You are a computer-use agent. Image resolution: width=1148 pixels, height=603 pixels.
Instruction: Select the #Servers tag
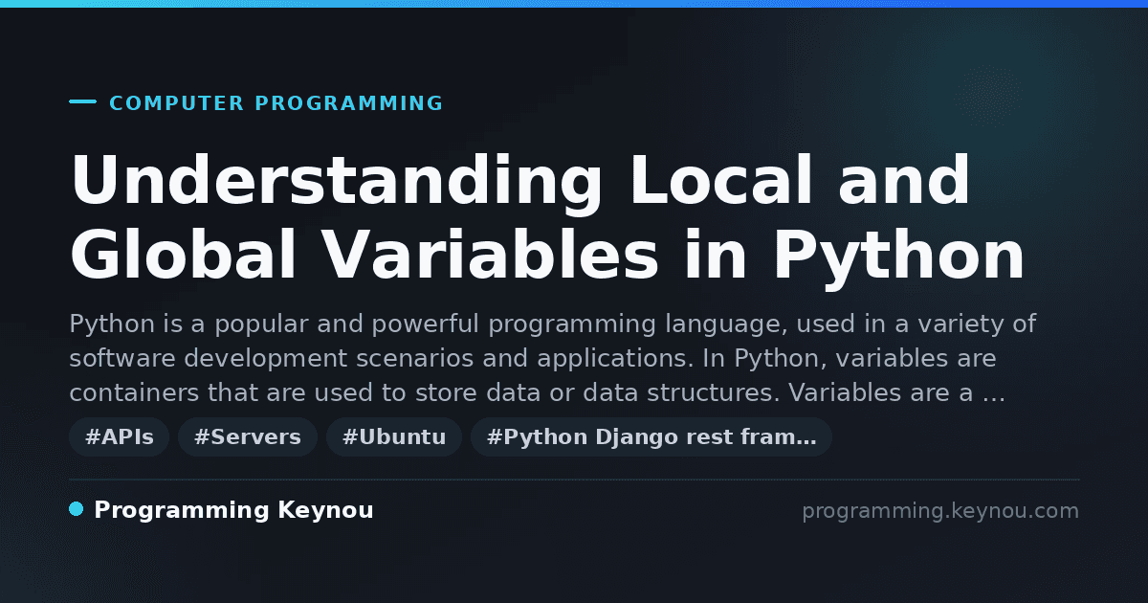point(248,437)
